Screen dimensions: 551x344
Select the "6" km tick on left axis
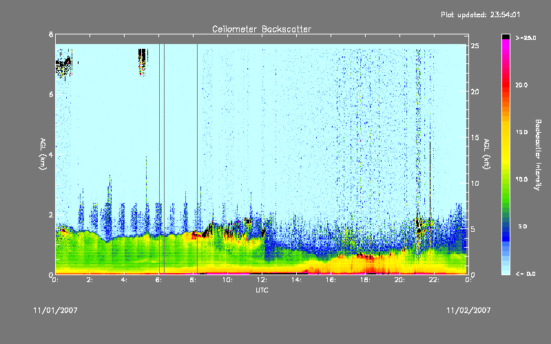[x=51, y=94]
